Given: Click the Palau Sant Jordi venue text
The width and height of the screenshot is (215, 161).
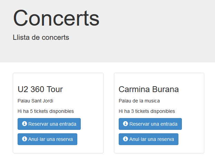Looking at the screenshot, I should pos(36,101).
